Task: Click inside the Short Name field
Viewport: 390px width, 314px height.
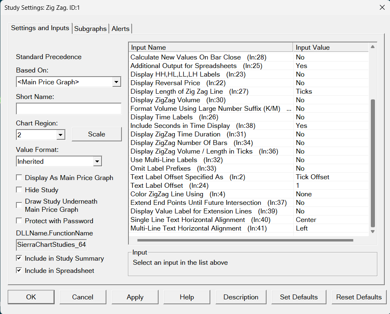Action: click(68, 109)
